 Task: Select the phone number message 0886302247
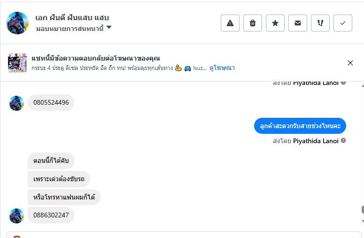click(51, 215)
